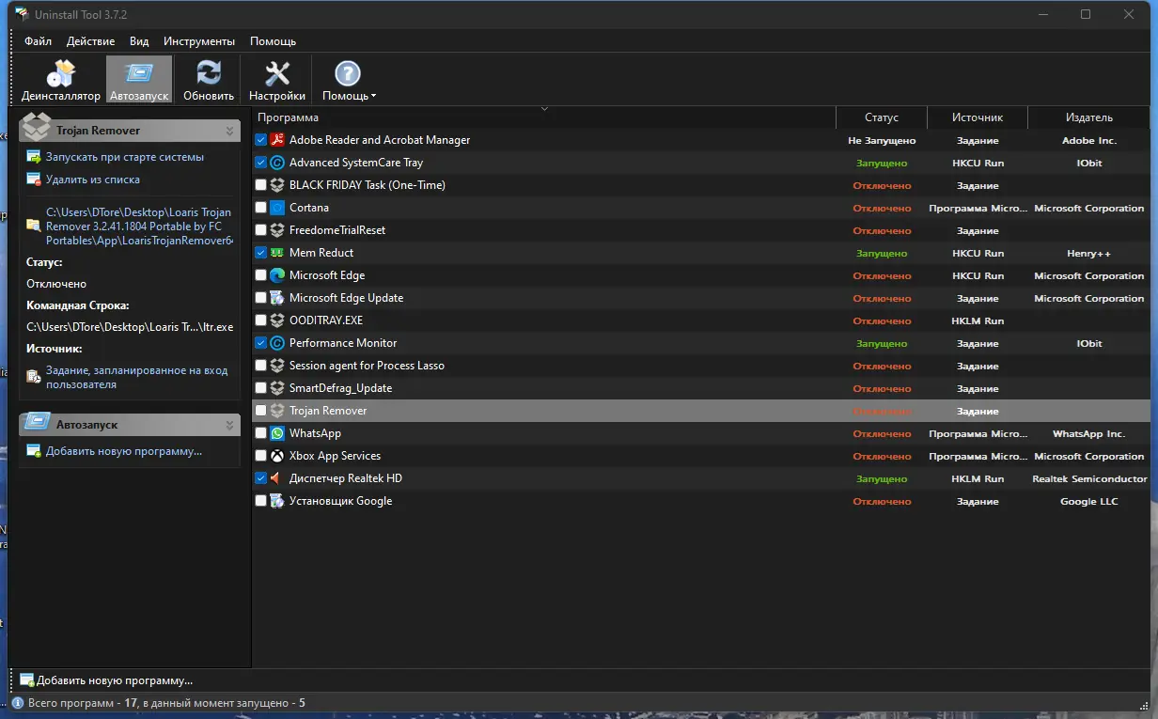This screenshot has height=719, width=1158.
Task: Click the FreedomeTrialReset row icon
Action: [277, 230]
